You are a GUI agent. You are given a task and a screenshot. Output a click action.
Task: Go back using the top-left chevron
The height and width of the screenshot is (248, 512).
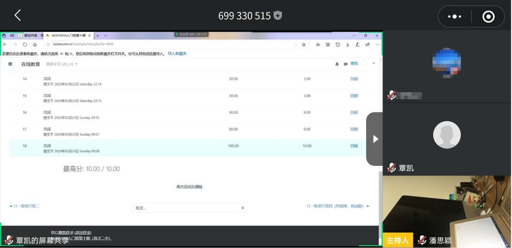[18, 16]
